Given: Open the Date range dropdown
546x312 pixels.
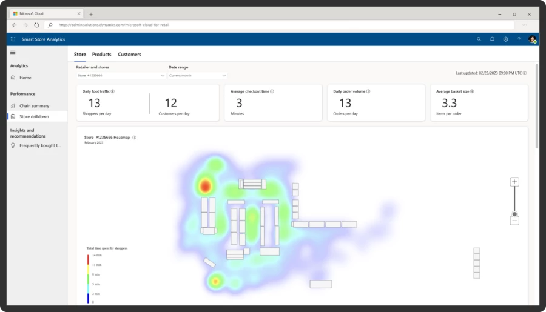Looking at the screenshot, I should (x=198, y=76).
